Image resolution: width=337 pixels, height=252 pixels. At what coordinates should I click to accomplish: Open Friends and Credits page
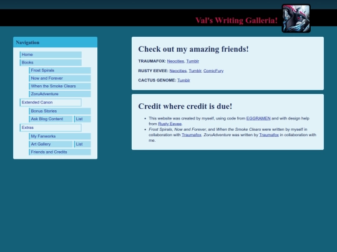(60, 152)
